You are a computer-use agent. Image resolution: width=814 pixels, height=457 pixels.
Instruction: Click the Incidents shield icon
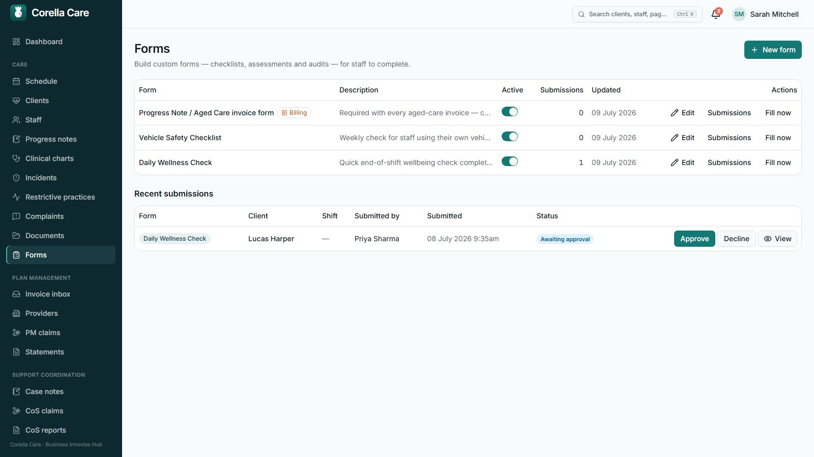(16, 178)
